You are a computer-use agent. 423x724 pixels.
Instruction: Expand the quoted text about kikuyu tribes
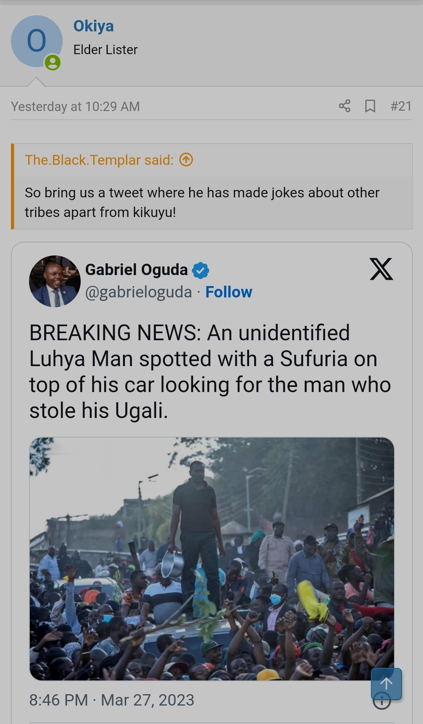tap(202, 202)
